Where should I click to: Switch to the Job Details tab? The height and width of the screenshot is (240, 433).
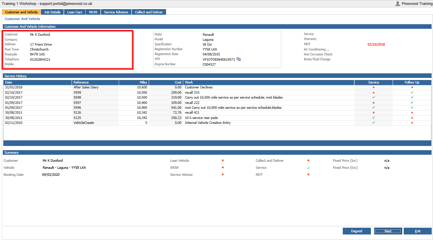click(52, 12)
